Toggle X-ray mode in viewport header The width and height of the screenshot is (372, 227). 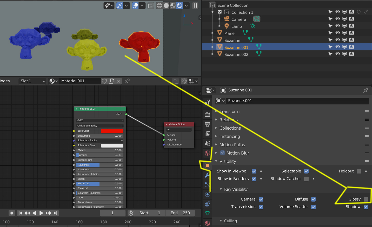pyautogui.click(x=151, y=5)
